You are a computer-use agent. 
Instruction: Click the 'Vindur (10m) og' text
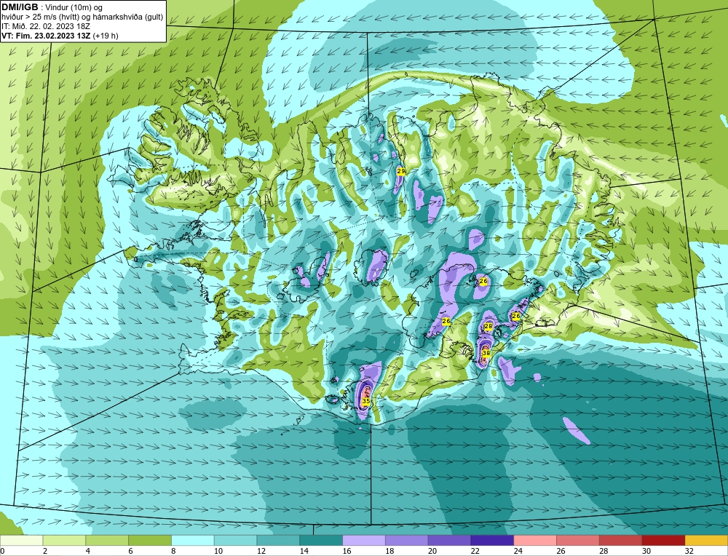(x=75, y=8)
